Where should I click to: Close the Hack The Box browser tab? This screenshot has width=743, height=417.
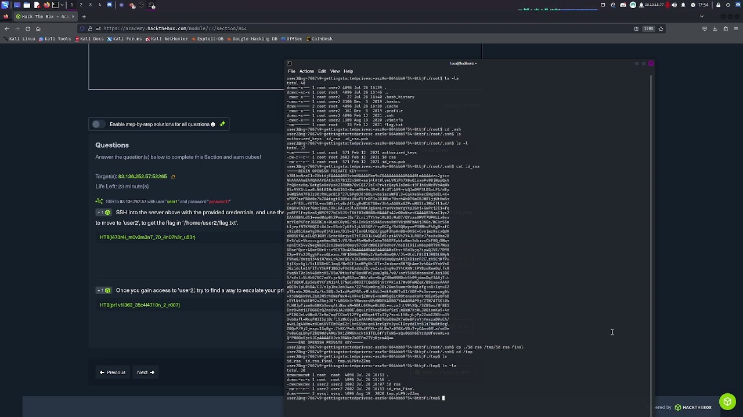[73, 16]
